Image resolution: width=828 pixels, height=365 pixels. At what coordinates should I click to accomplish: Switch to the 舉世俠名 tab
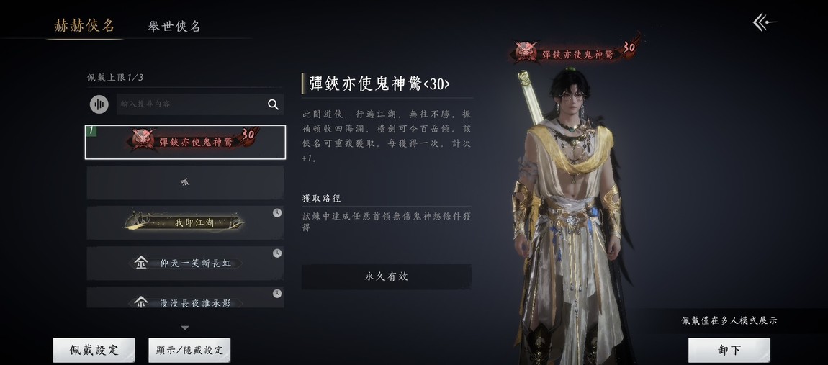point(174,27)
